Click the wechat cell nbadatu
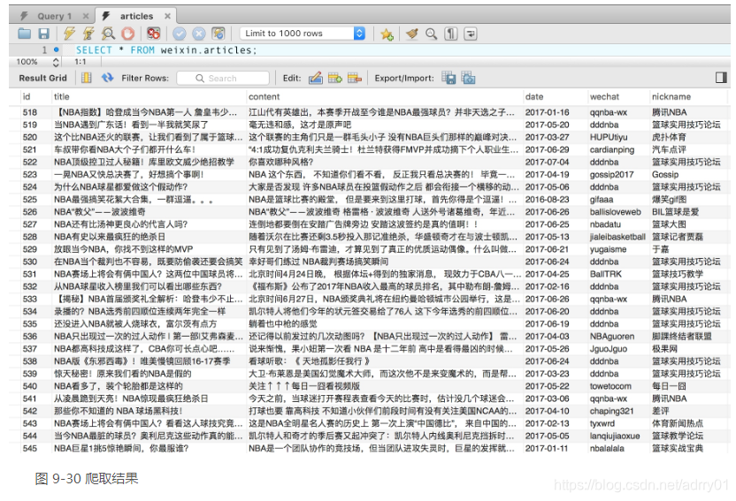Screen dimensions: 736x501 point(605,224)
